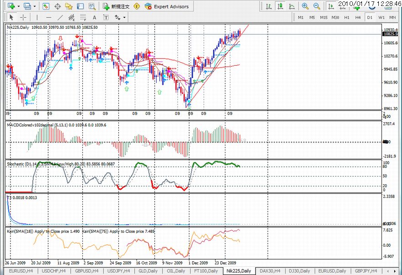Select the Fibonacci Retracement tool
The width and height of the screenshot is (402, 275).
coord(83,17)
